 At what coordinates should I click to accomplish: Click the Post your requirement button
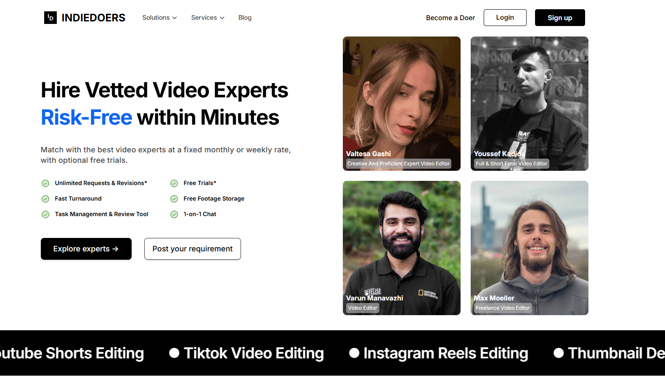pos(193,249)
